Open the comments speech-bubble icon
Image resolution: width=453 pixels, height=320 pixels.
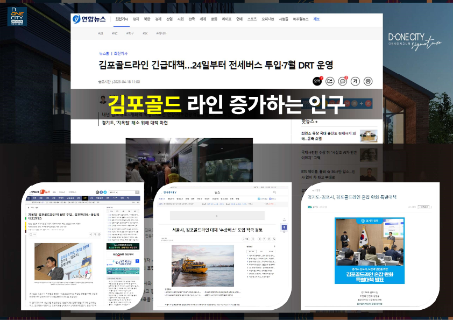tap(343, 81)
